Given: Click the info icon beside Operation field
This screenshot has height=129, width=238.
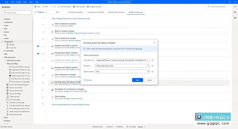Looking at the screenshot, I should [153, 66].
